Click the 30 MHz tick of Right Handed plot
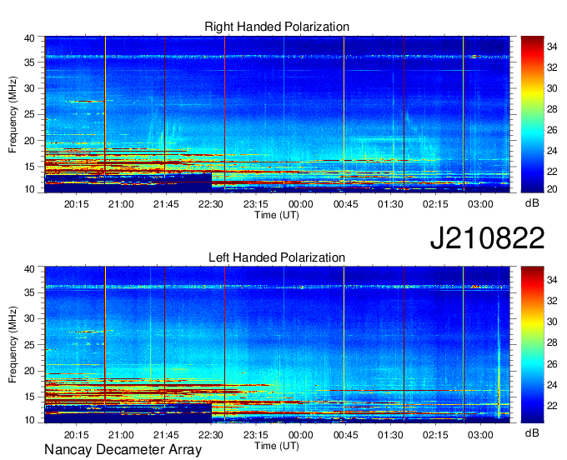The width and height of the screenshot is (567, 460). click(x=29, y=88)
